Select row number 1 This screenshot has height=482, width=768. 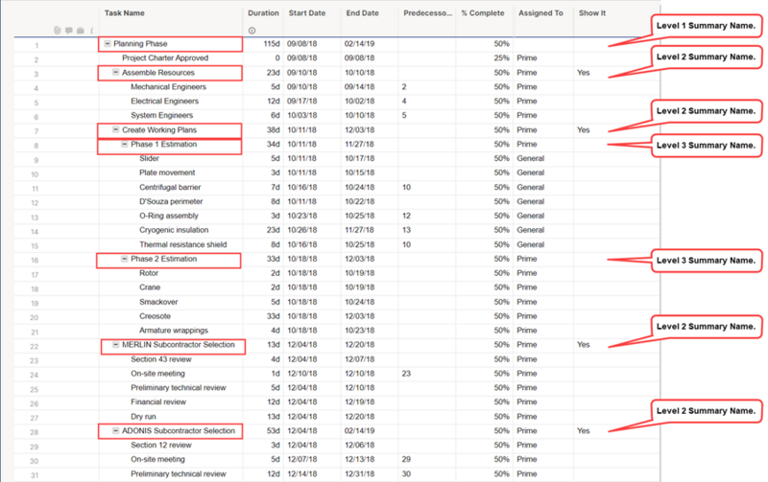click(x=36, y=45)
